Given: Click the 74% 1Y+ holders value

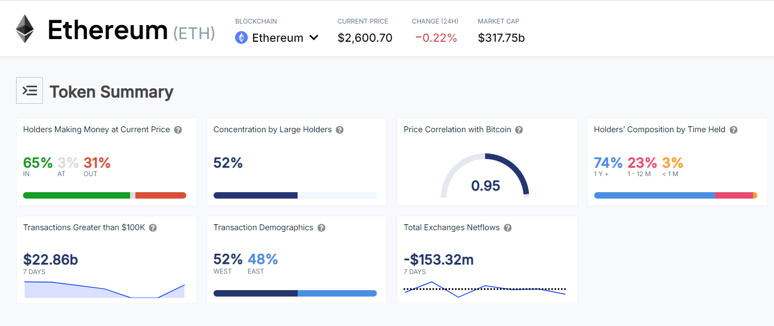Looking at the screenshot, I should click(x=609, y=163).
